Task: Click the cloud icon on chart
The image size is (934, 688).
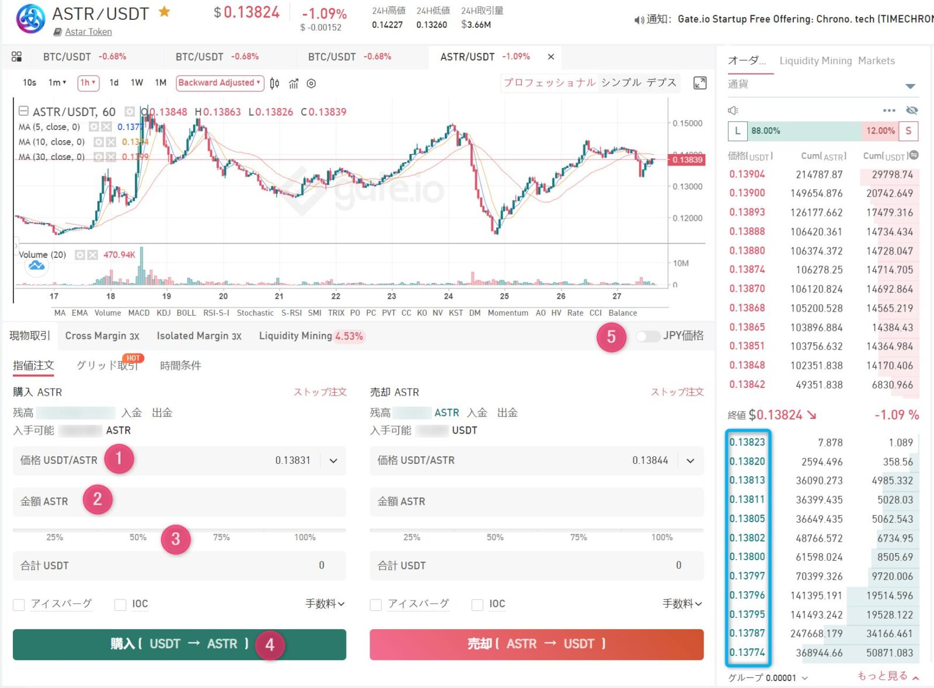Action: tap(37, 266)
